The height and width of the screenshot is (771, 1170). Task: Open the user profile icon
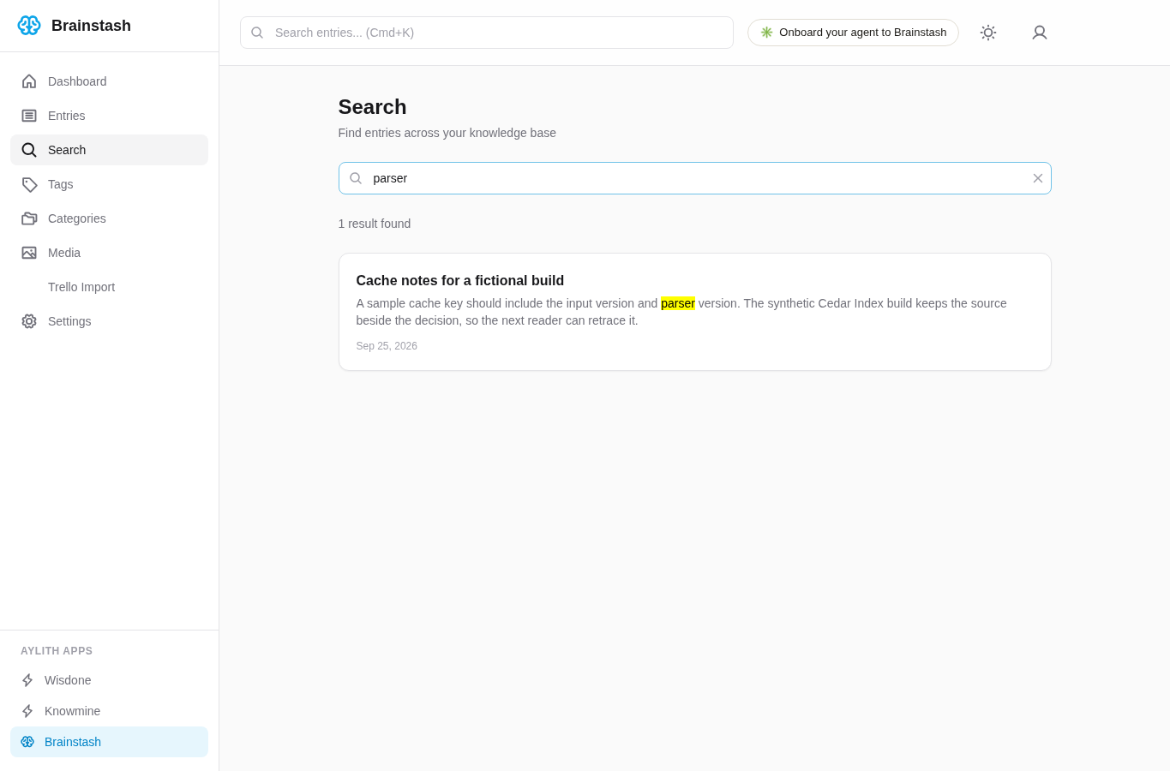[x=1040, y=33]
